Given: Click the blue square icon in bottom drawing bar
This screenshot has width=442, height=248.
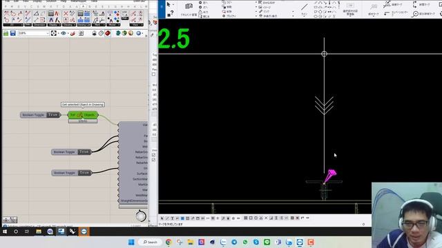Looking at the screenshot, I should pyautogui.click(x=182, y=218).
